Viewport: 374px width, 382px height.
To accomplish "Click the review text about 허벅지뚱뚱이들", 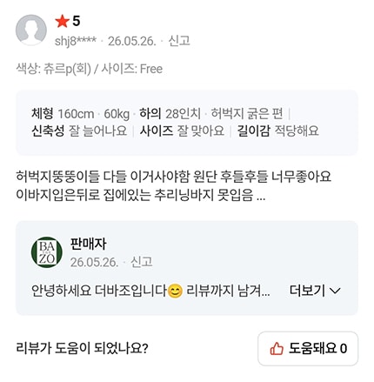I will pyautogui.click(x=173, y=185).
